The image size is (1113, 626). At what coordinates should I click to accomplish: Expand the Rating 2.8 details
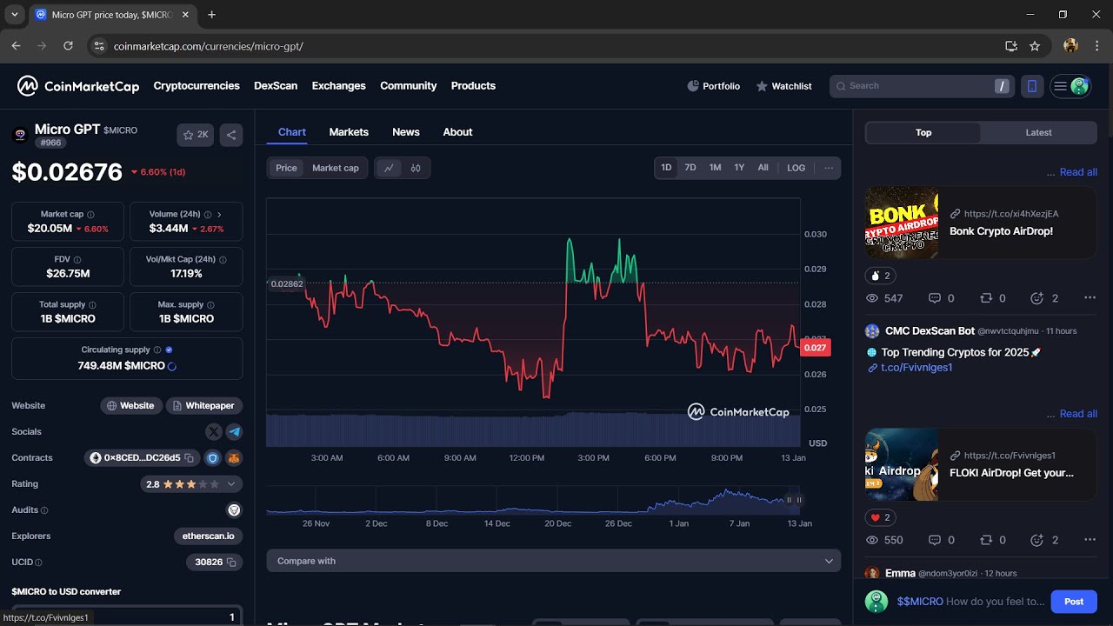tap(231, 484)
